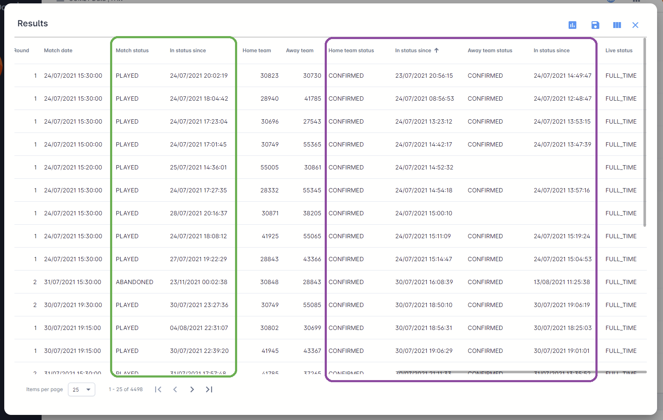The height and width of the screenshot is (420, 663).
Task: Select row with home team 30823
Action: [269, 76]
